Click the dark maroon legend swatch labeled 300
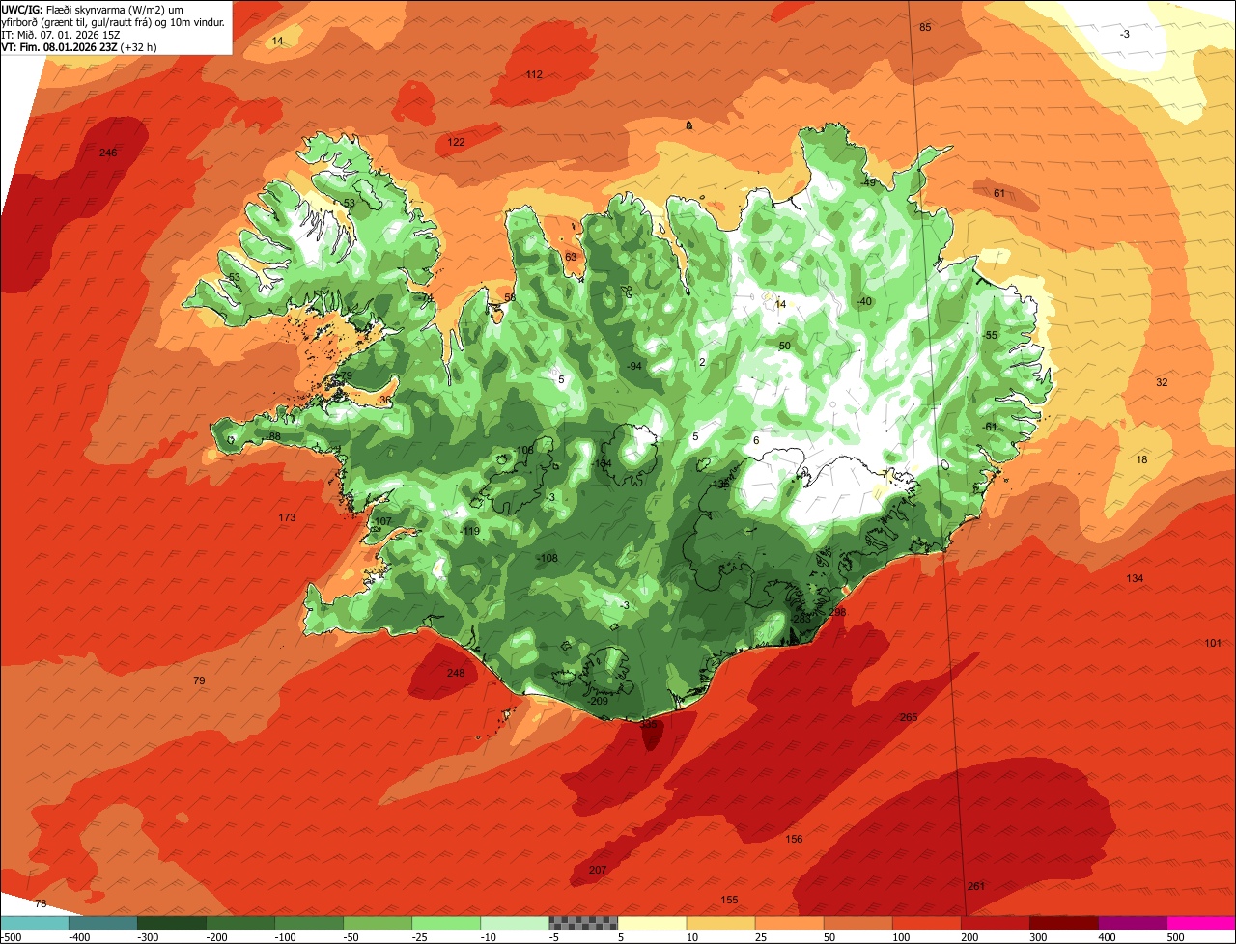Screen dimensions: 1236x944 click(1064, 924)
